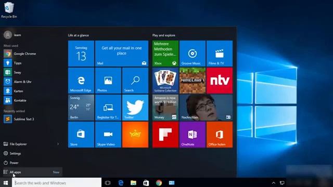Screen dimensions: 333x187
Task: Launch the Flipboard tile
Action: click(x=165, y=135)
